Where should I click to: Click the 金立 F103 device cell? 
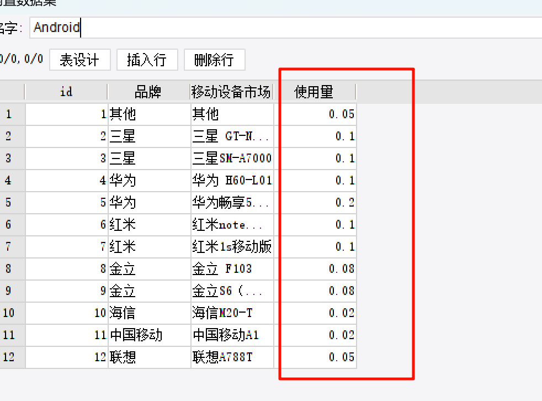[232, 269]
